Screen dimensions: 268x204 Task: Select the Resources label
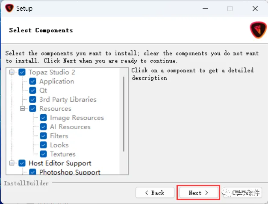click(55, 109)
